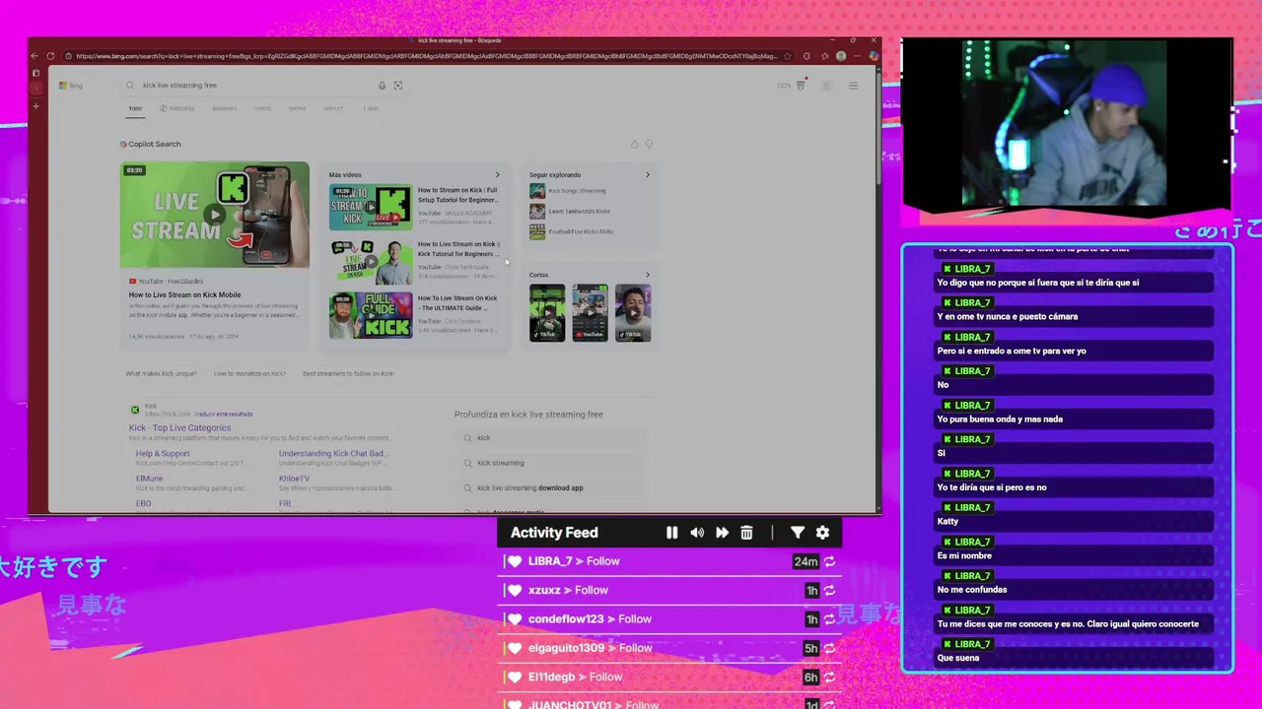Click the voice search microphone icon

point(382,86)
